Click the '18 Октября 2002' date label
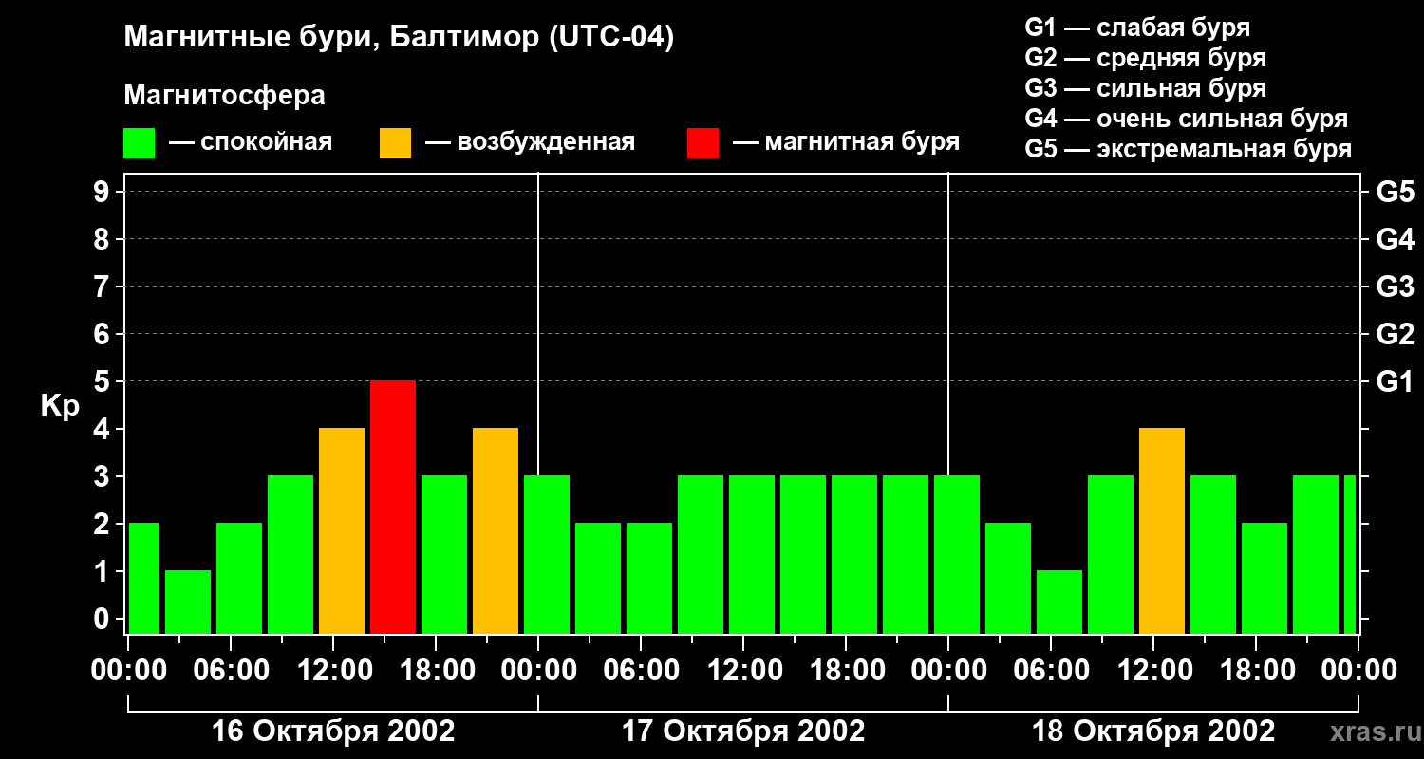 1153,731
